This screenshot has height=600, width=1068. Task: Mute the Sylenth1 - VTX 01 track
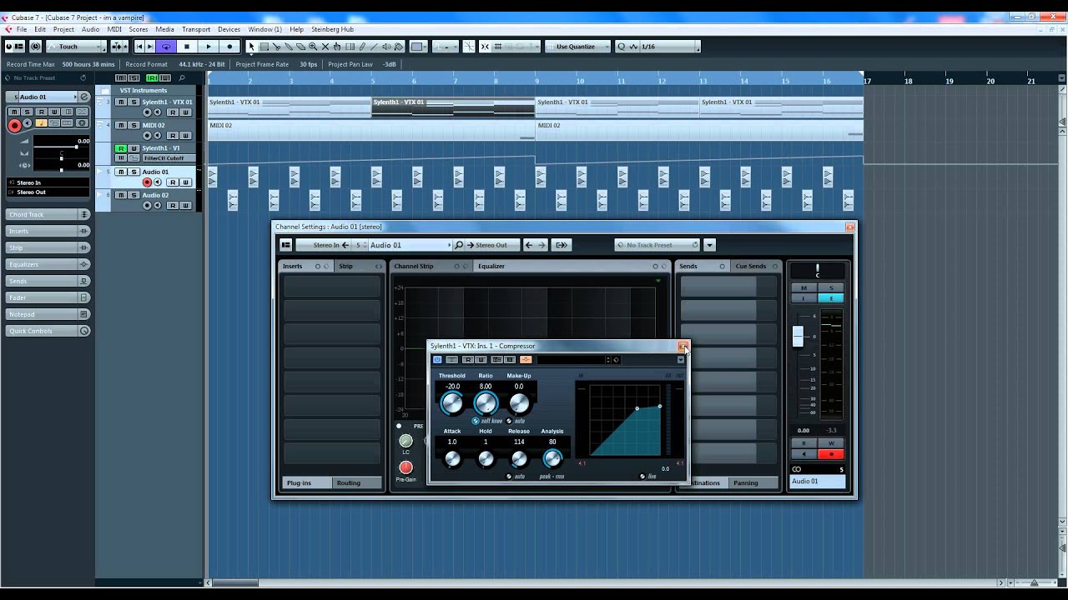tap(121, 102)
